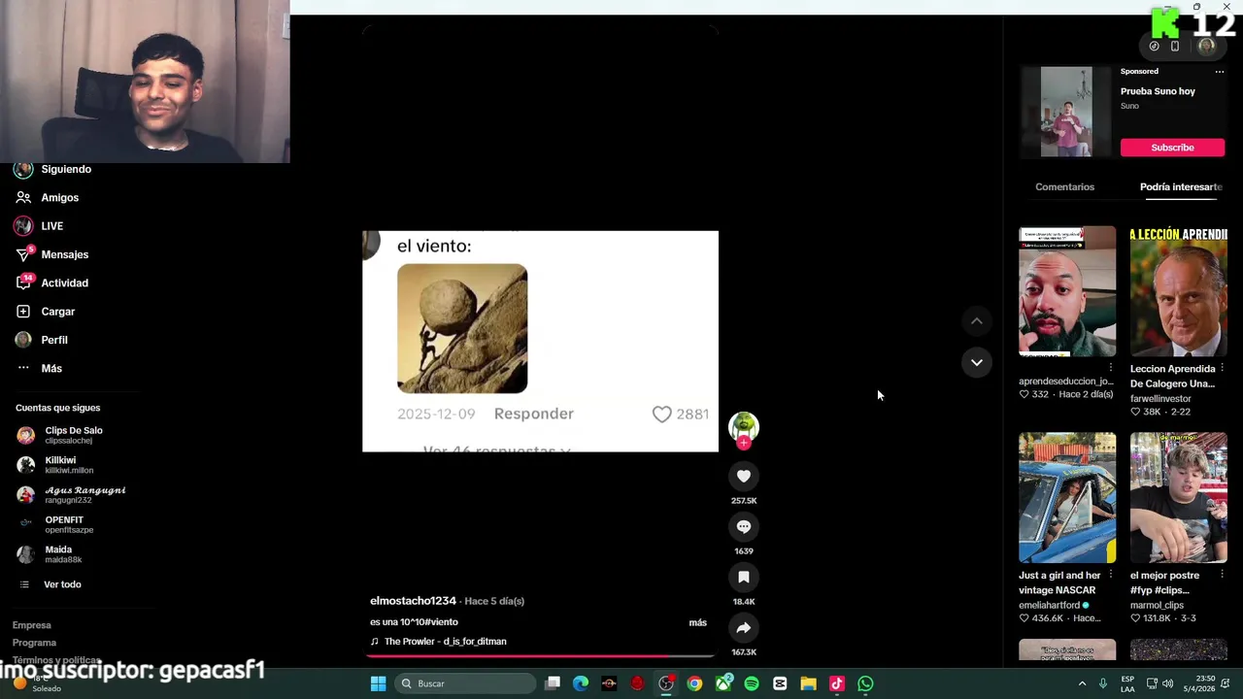Like the comment showing 2881 likes

tap(661, 414)
